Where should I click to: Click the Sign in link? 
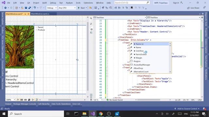tap(176, 3)
